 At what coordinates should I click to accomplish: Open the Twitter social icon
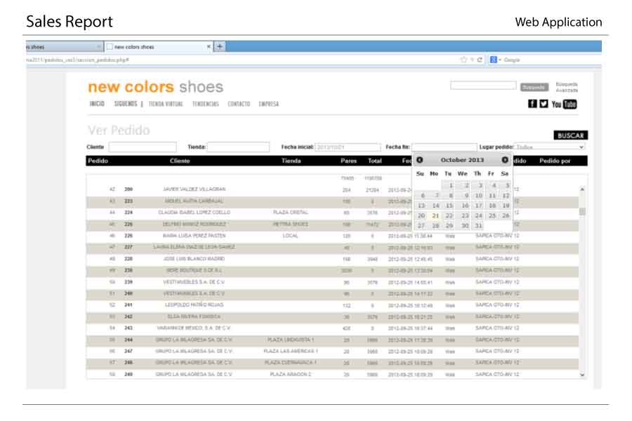(x=544, y=104)
